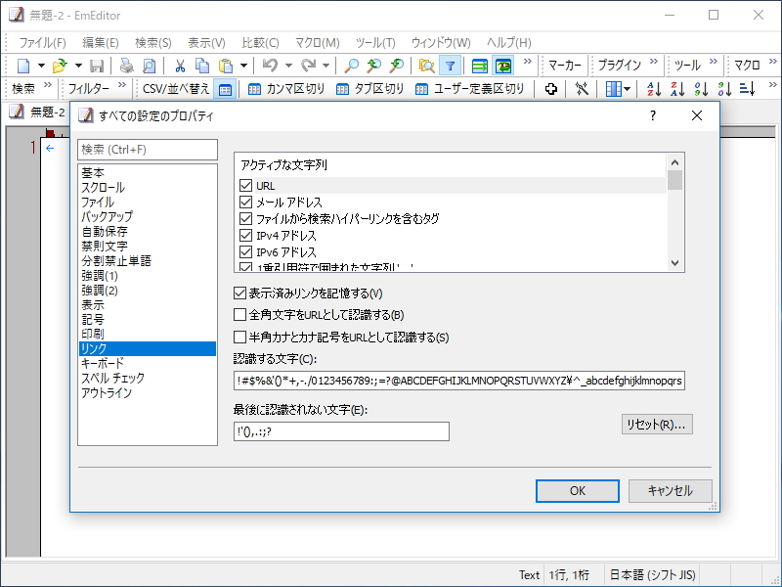Sort A to Z ascending

653,89
